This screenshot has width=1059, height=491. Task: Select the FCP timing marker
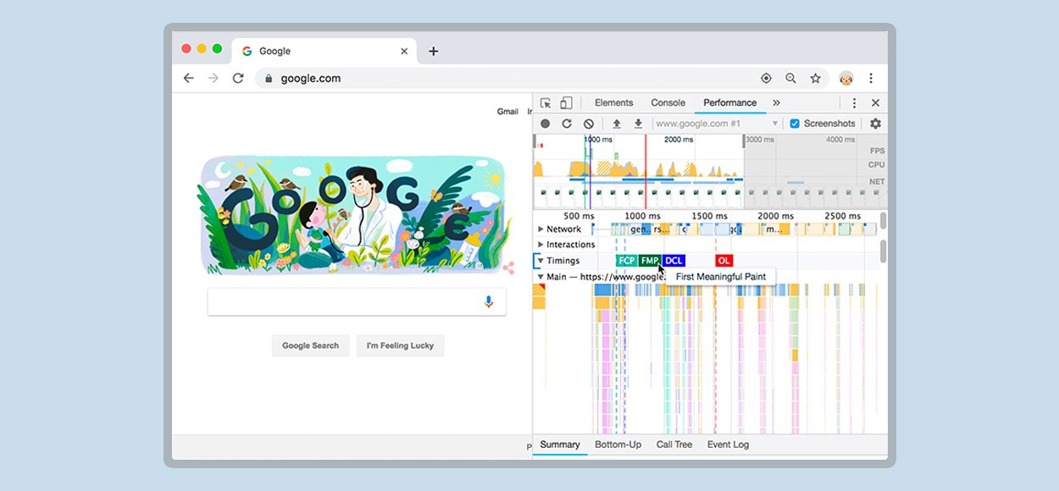tap(626, 261)
